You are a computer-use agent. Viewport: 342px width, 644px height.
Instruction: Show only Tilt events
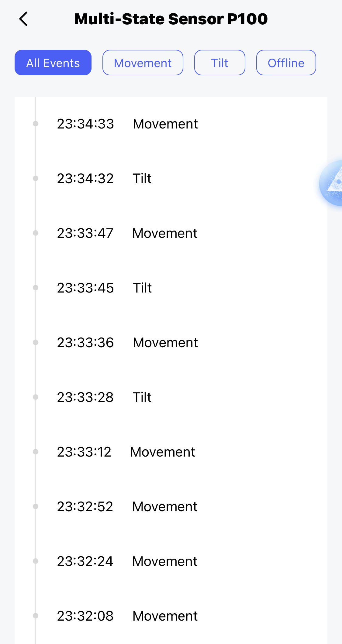[219, 63]
